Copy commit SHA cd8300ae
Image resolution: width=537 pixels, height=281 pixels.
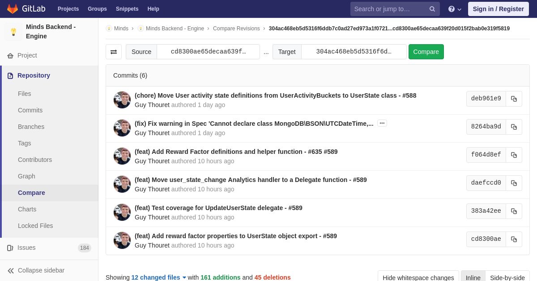(x=514, y=240)
